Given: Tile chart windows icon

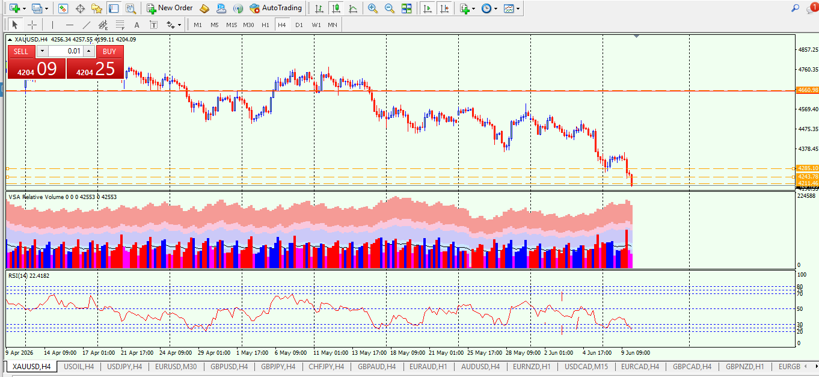Looking at the screenshot, I should [x=406, y=8].
